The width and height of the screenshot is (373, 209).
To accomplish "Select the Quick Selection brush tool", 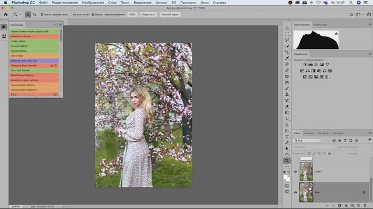I will pyautogui.click(x=287, y=46).
